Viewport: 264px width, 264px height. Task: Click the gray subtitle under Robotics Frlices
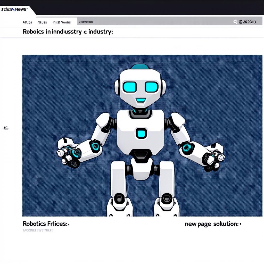pyautogui.click(x=38, y=230)
